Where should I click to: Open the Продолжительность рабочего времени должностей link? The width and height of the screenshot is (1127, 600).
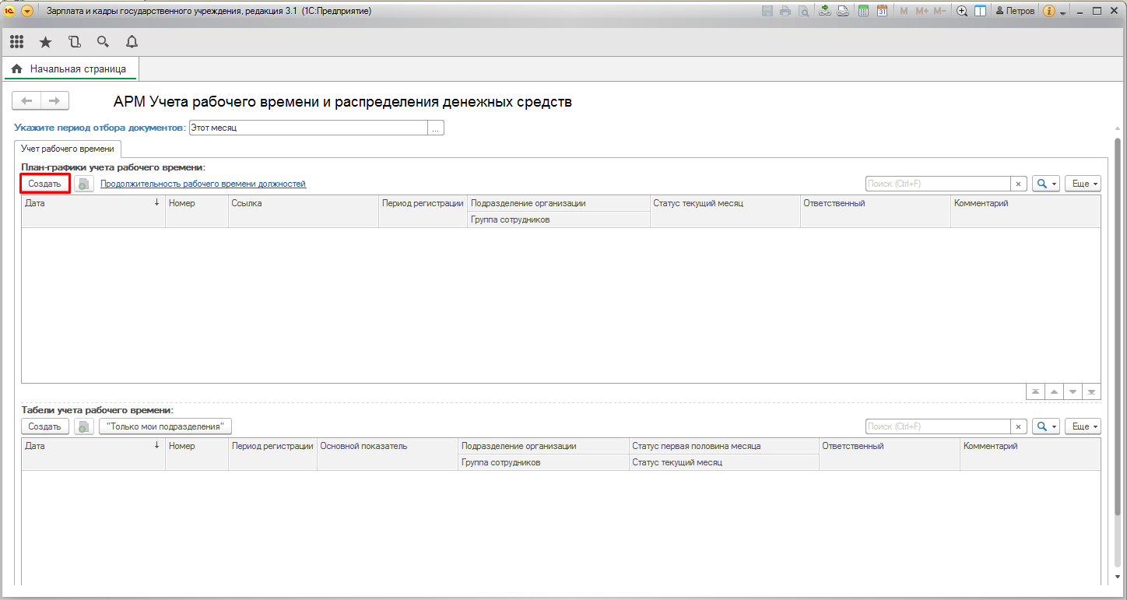click(203, 184)
